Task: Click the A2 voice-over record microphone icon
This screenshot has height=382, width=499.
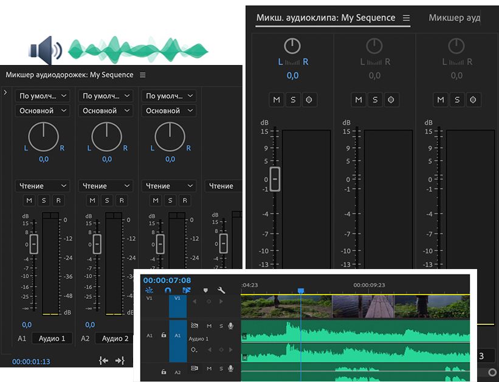Action: [x=231, y=369]
